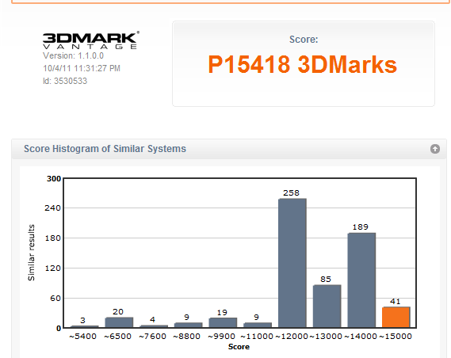Image resolution: width=451 pixels, height=358 pixels.
Task: Click the Similar results axis title
Action: [31, 253]
